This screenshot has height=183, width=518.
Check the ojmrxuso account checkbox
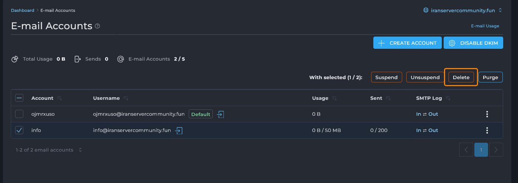[x=19, y=114]
